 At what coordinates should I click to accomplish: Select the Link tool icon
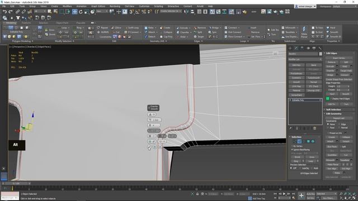click(17, 12)
